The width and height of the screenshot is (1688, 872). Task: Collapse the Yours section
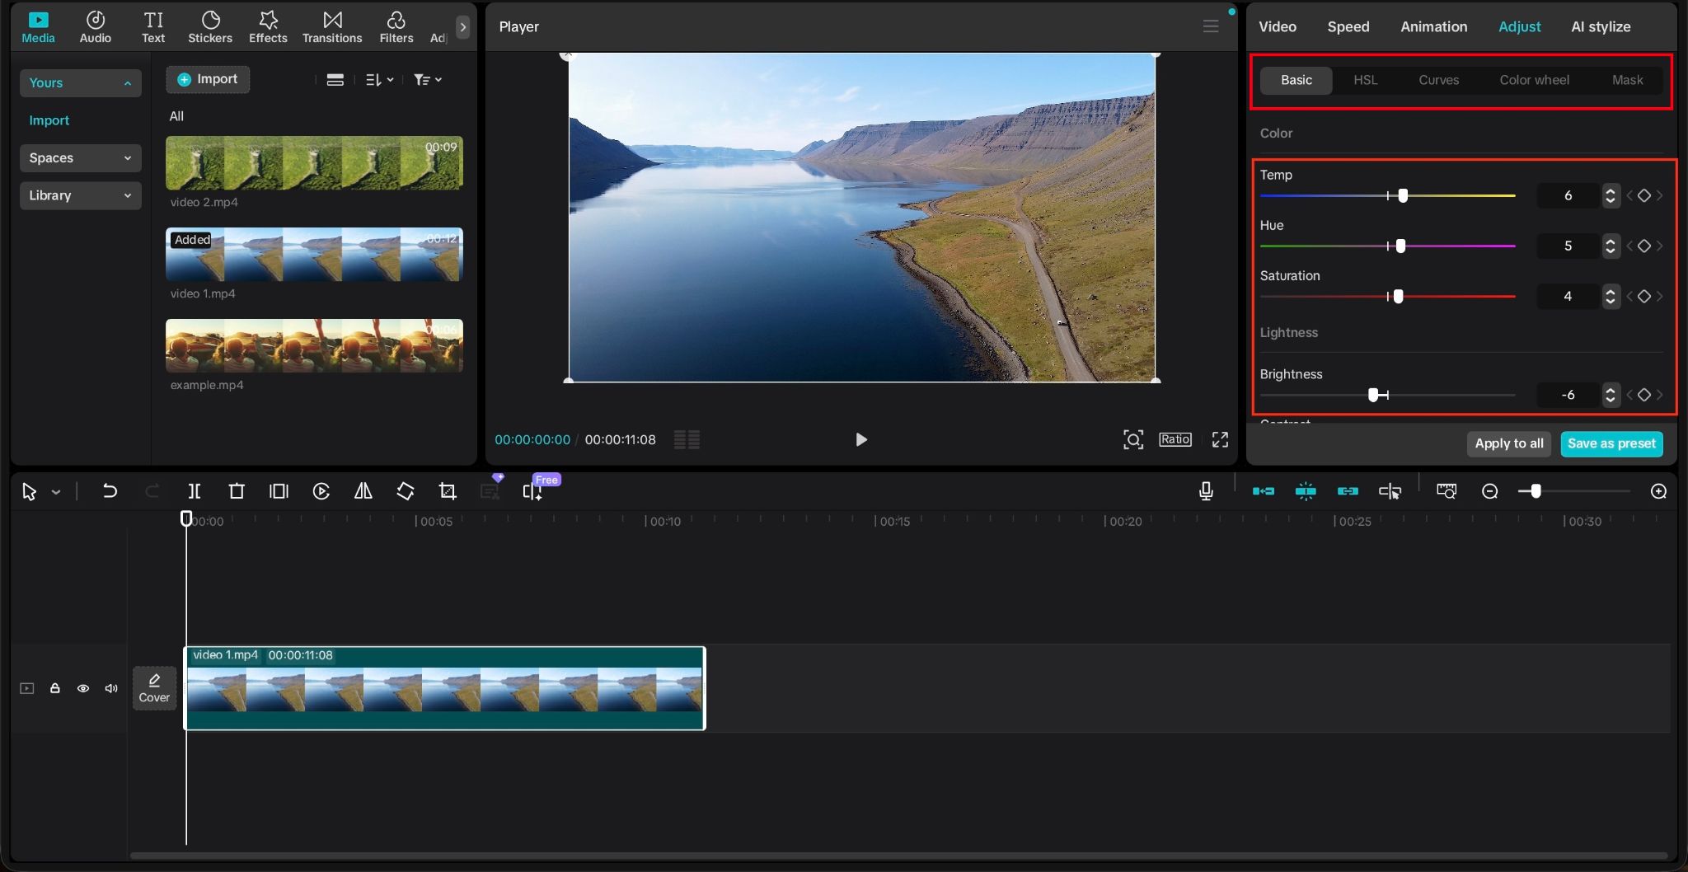click(x=80, y=82)
